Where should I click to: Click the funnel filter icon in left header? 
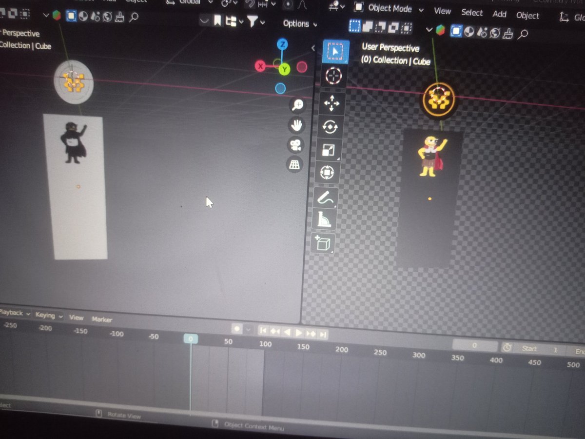(x=252, y=21)
